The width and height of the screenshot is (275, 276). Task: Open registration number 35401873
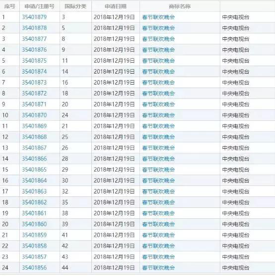click(x=34, y=83)
